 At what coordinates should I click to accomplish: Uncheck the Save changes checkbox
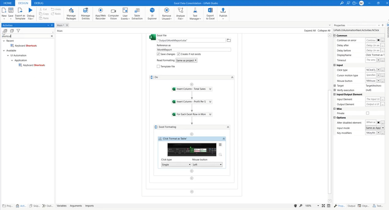click(x=158, y=54)
